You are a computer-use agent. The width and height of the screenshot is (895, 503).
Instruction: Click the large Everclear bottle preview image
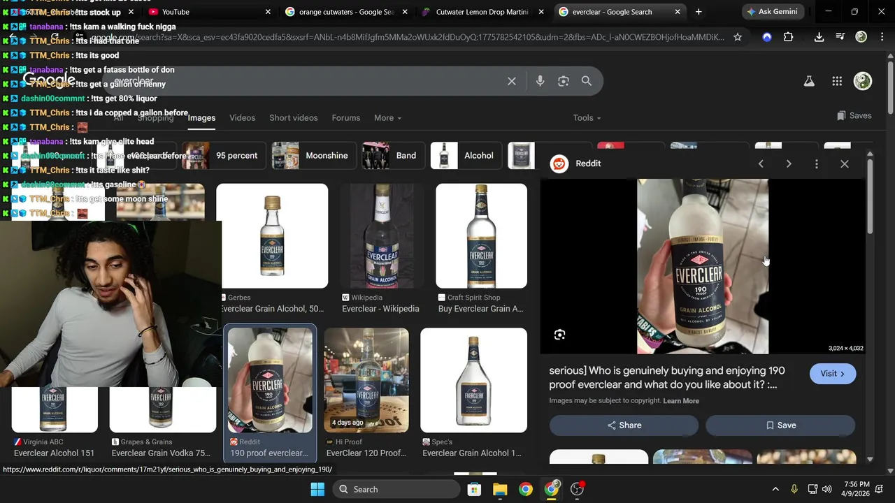tap(703, 266)
